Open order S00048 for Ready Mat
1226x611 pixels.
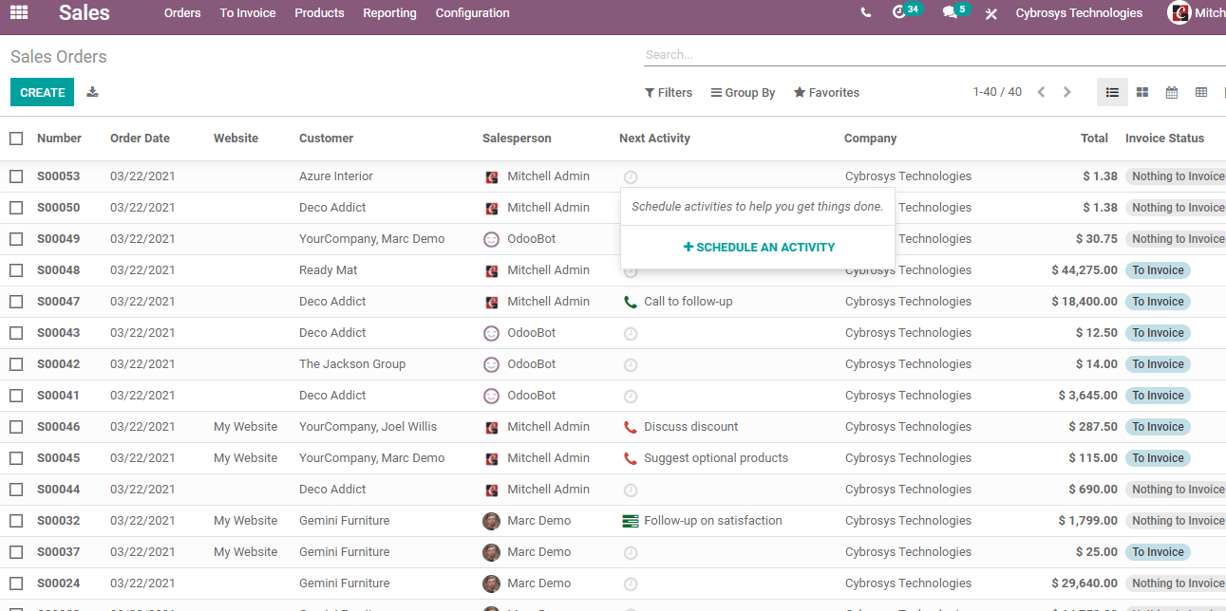613,270
